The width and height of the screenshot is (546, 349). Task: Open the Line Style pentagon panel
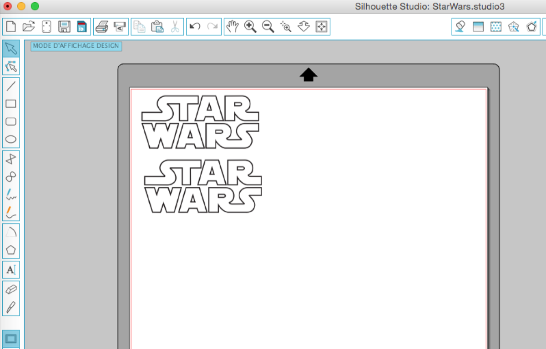tap(531, 26)
